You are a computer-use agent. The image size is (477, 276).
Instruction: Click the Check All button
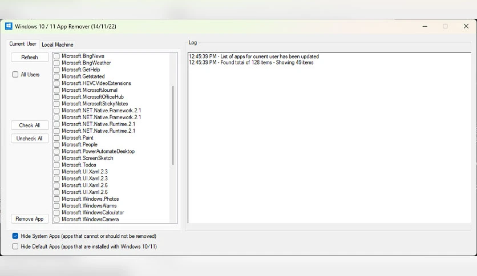(30, 125)
